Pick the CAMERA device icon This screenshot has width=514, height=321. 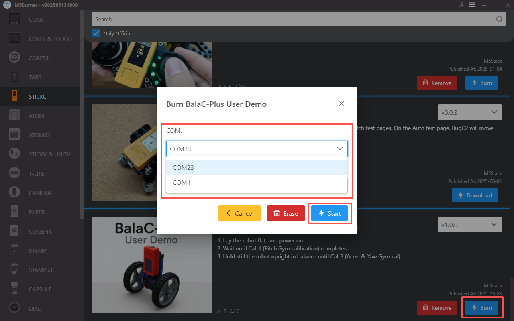(x=14, y=193)
